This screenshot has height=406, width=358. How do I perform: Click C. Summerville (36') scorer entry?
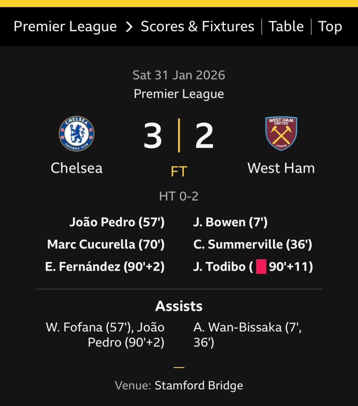(x=252, y=244)
